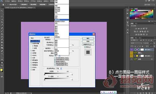Select the Eraser tool
The height and width of the screenshot is (94, 156).
tap(2, 40)
